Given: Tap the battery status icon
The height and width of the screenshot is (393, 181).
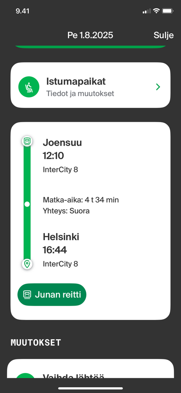Looking at the screenshot, I should click(x=167, y=11).
